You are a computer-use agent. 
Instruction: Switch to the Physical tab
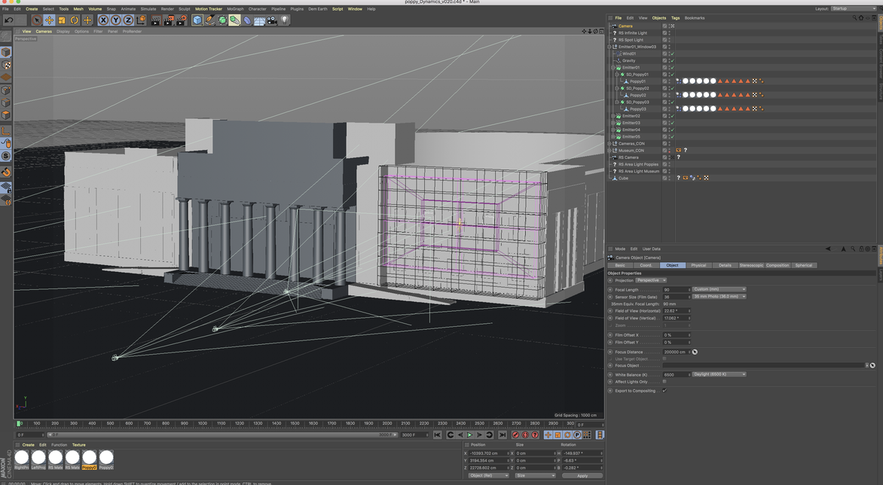698,265
